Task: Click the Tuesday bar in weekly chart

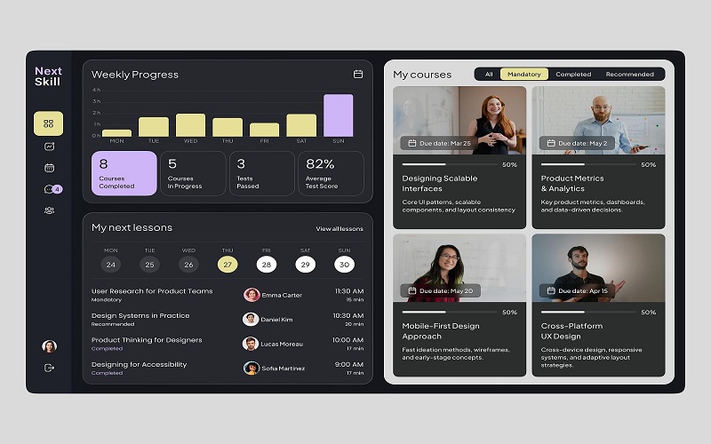Action: tap(154, 127)
